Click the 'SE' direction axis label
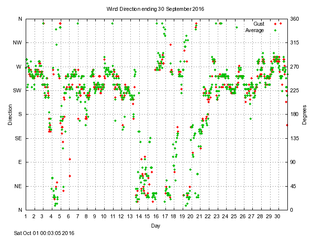The height and width of the screenshot is (237, 316). click(x=18, y=138)
